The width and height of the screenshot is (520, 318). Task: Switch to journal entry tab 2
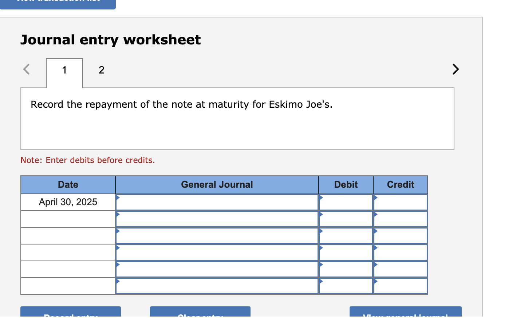pos(101,70)
